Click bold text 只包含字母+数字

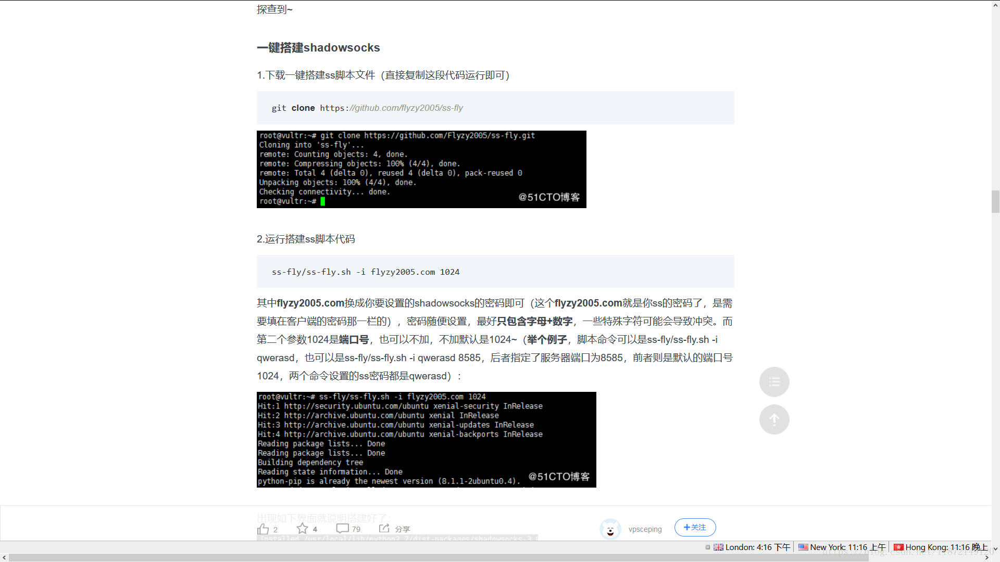coord(535,322)
